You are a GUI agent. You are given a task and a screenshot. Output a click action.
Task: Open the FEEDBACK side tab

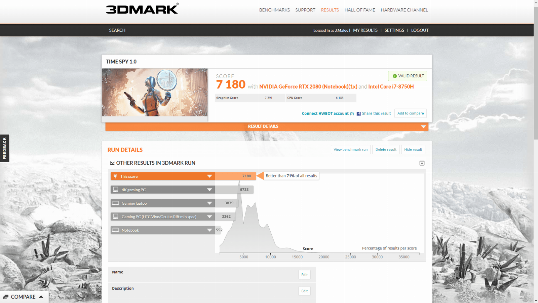(x=5, y=148)
